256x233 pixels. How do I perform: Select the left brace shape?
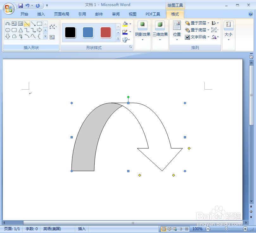pos(39,36)
